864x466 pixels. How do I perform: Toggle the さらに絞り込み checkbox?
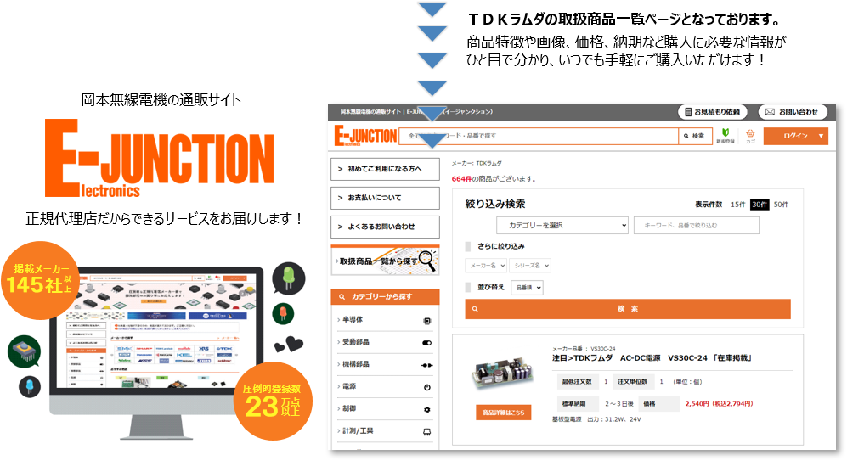click(468, 246)
